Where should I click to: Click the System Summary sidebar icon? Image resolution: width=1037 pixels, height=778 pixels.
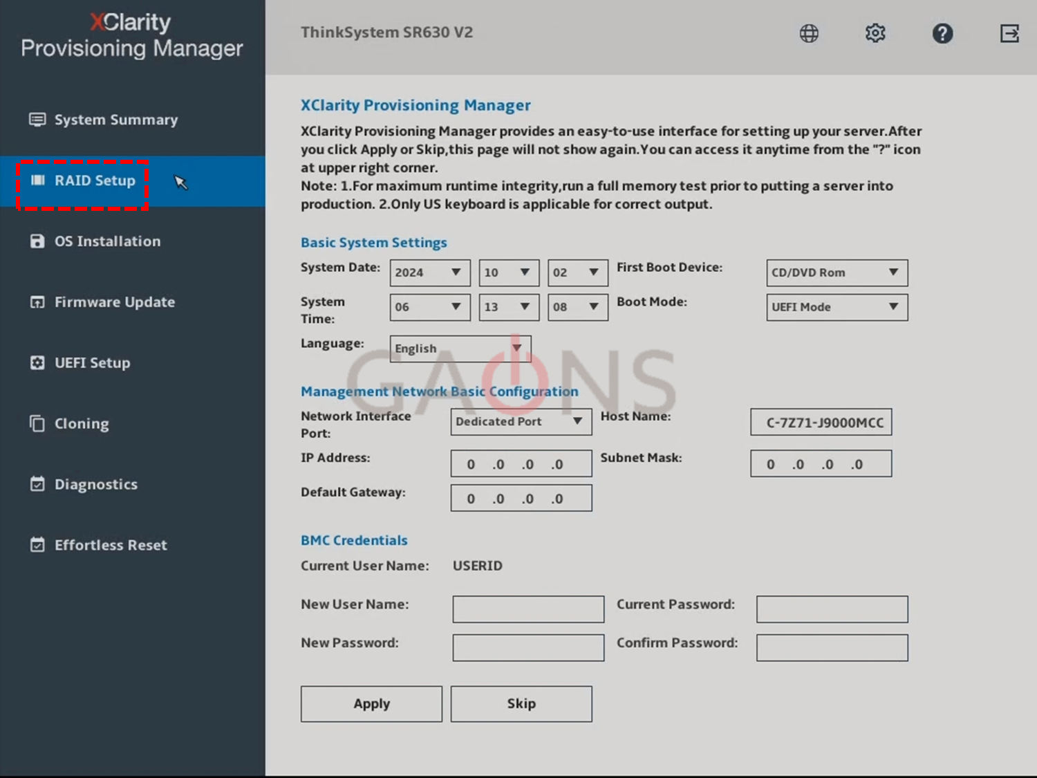[x=37, y=120]
